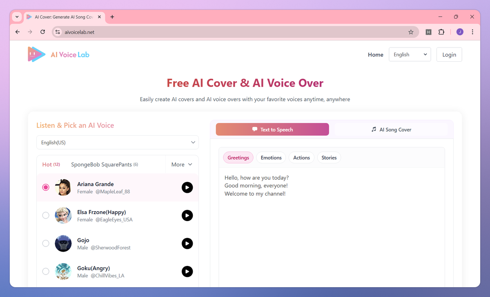
Task: Go back with browser back arrow
Action: pos(17,32)
